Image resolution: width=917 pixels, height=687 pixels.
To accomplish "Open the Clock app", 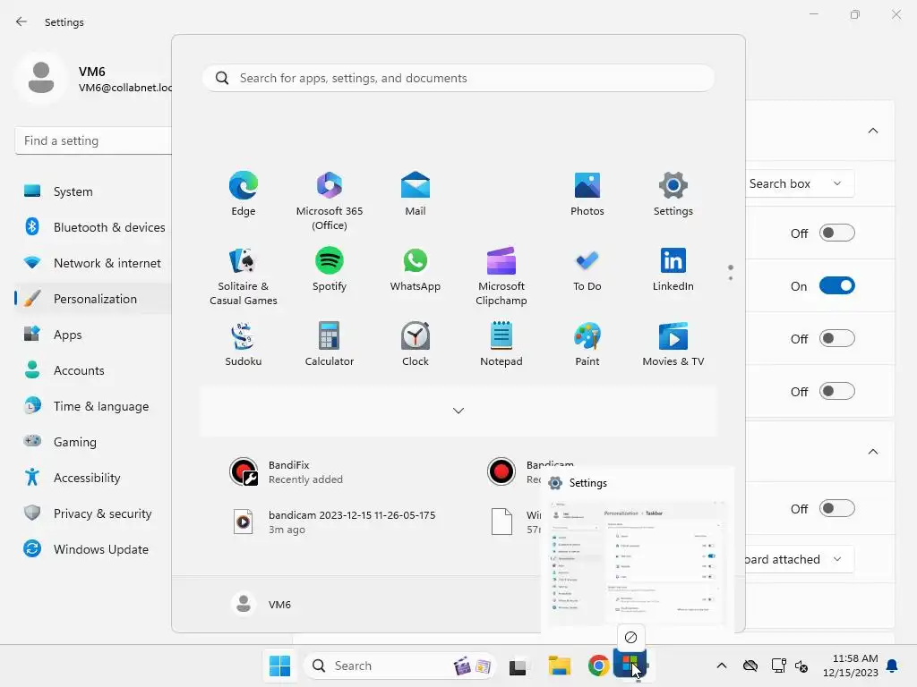I will 416,344.
